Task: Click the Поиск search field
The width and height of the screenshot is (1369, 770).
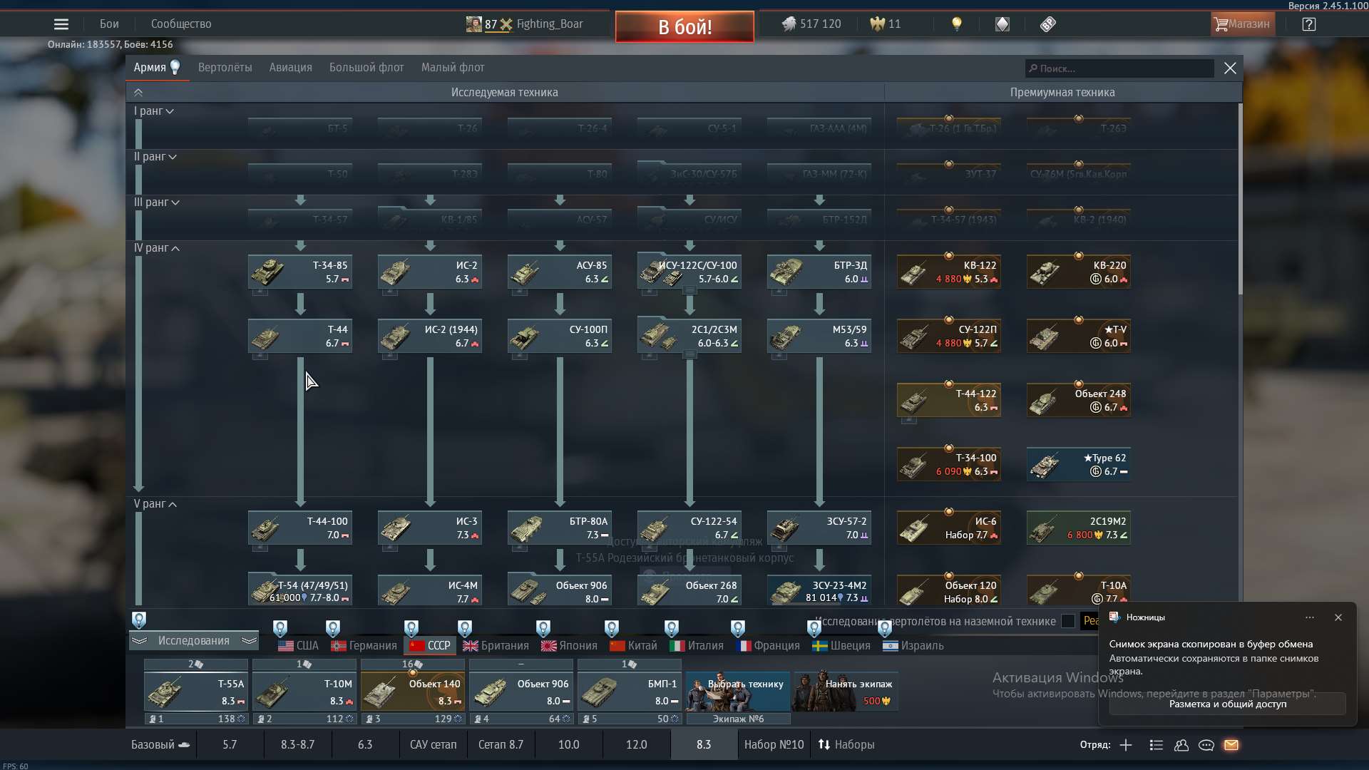Action: [1119, 68]
